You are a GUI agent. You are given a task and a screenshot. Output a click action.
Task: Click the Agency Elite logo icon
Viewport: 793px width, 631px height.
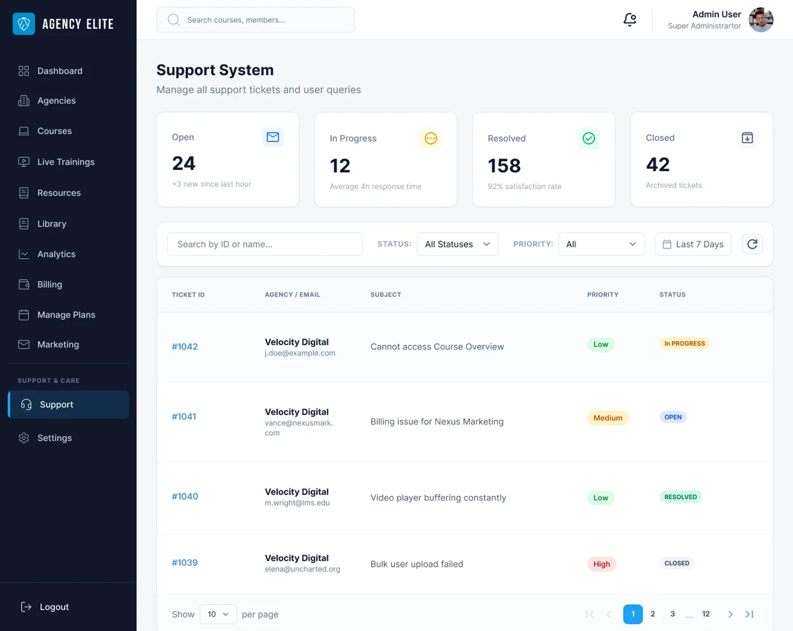tap(24, 24)
